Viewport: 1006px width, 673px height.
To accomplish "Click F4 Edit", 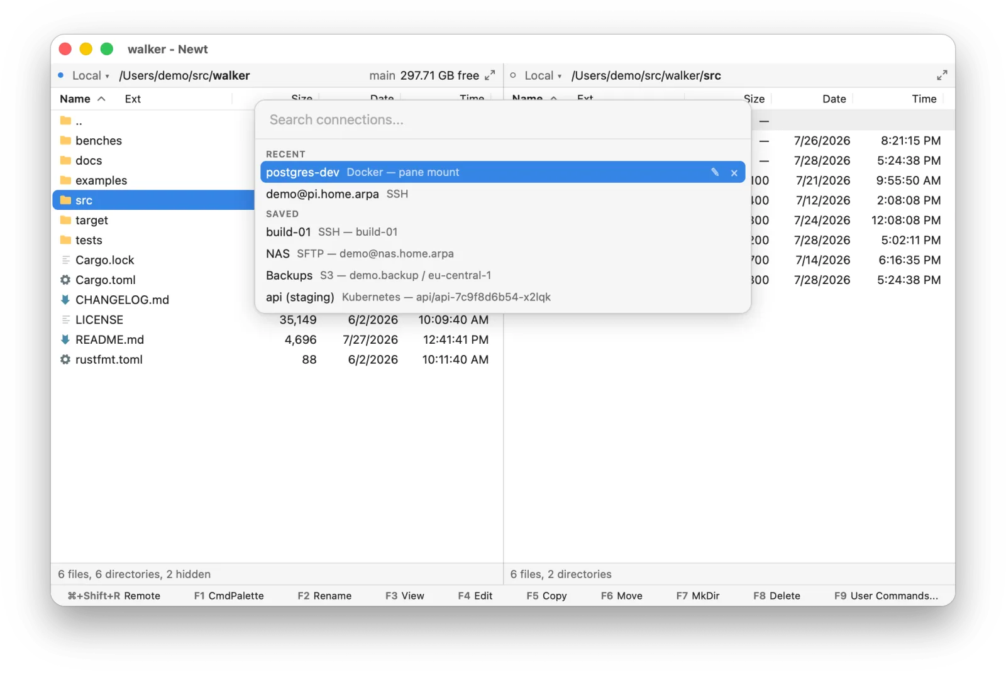I will click(x=475, y=596).
